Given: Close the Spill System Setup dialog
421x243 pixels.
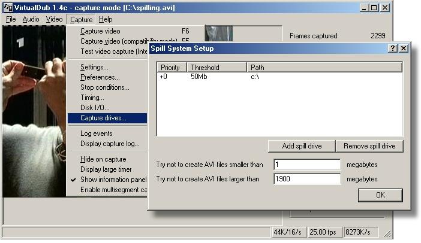Looking at the screenshot, I should (404, 48).
